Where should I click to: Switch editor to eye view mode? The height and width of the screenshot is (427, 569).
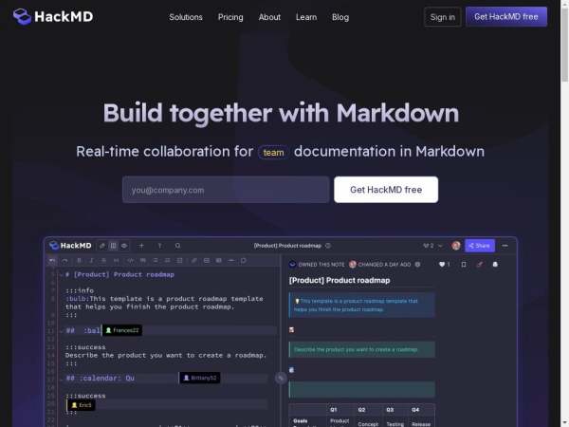[124, 246]
